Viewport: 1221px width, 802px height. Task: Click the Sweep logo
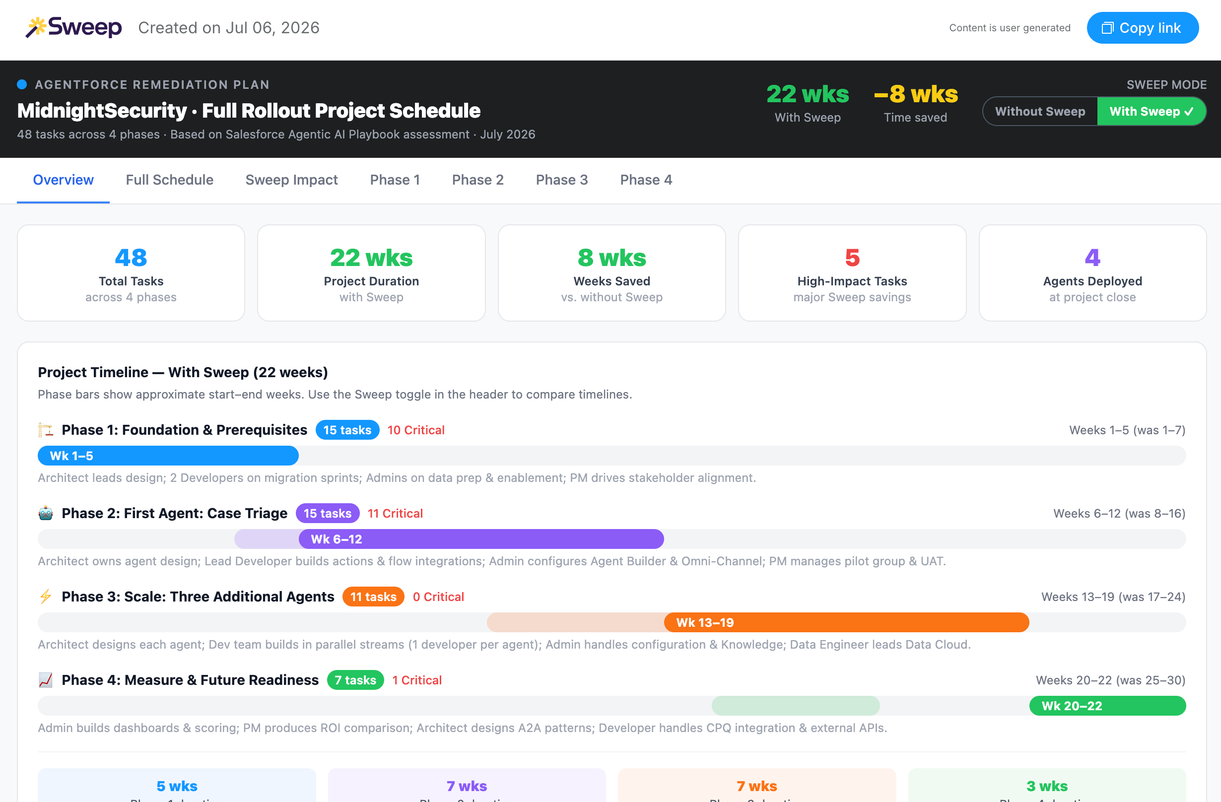coord(74,27)
